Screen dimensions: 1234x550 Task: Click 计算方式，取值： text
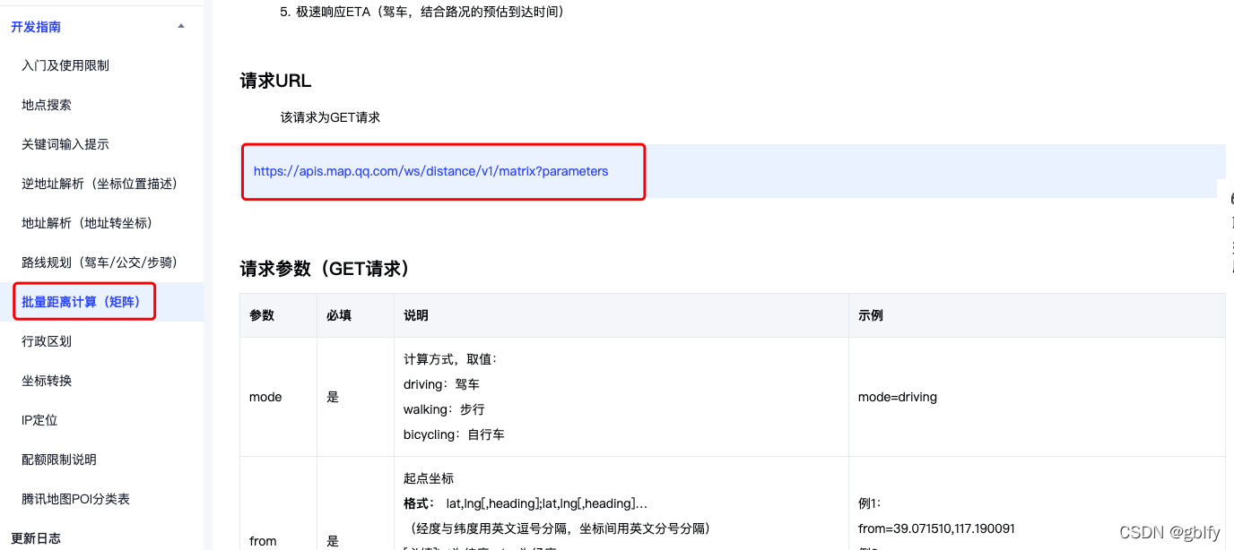pyautogui.click(x=450, y=359)
